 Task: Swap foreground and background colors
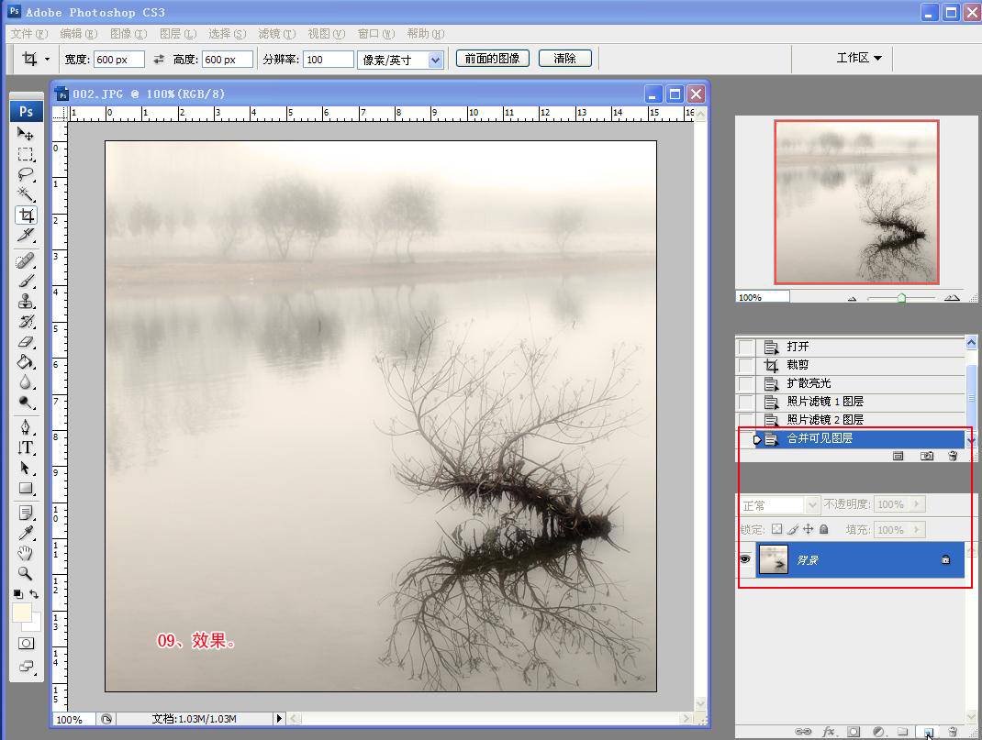(x=34, y=593)
